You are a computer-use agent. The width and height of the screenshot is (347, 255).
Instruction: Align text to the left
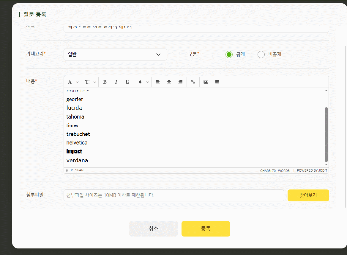[x=158, y=82]
